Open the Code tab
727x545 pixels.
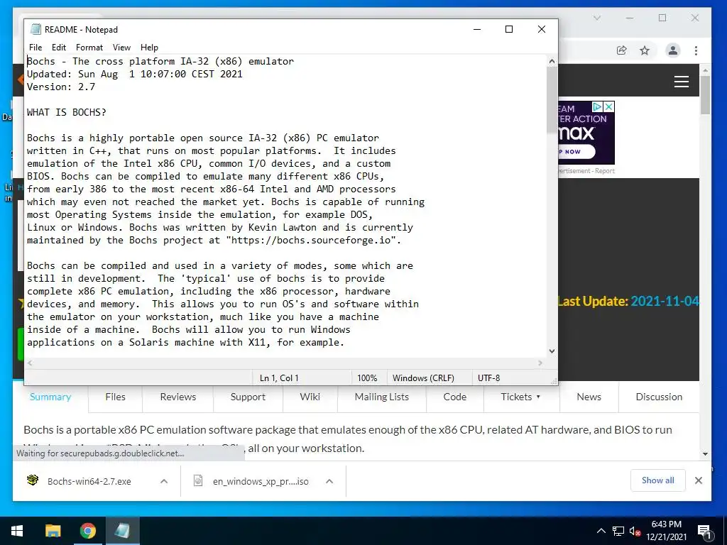click(x=455, y=397)
